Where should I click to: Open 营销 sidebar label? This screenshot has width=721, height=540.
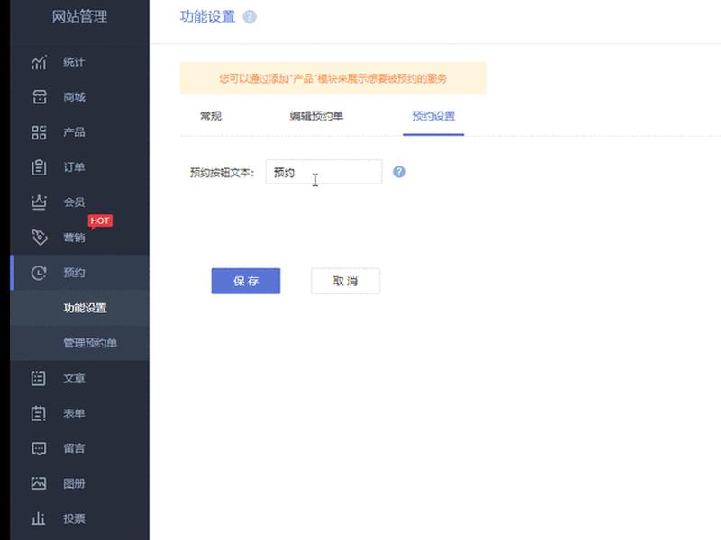[x=74, y=238]
